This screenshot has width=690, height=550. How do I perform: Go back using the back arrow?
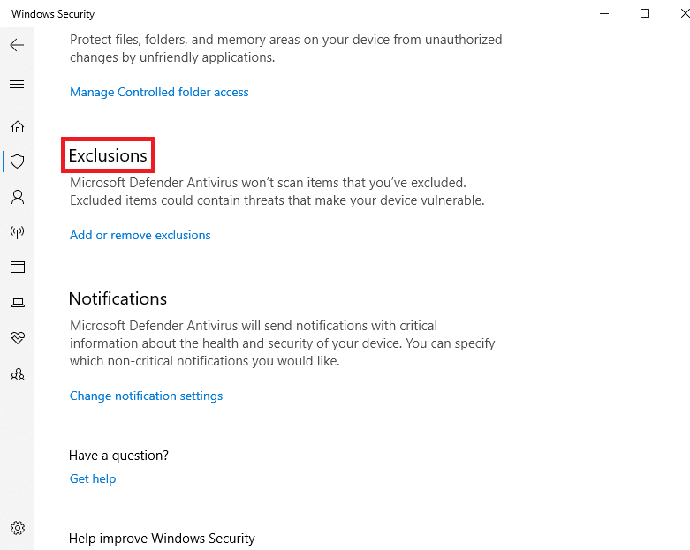(x=17, y=45)
